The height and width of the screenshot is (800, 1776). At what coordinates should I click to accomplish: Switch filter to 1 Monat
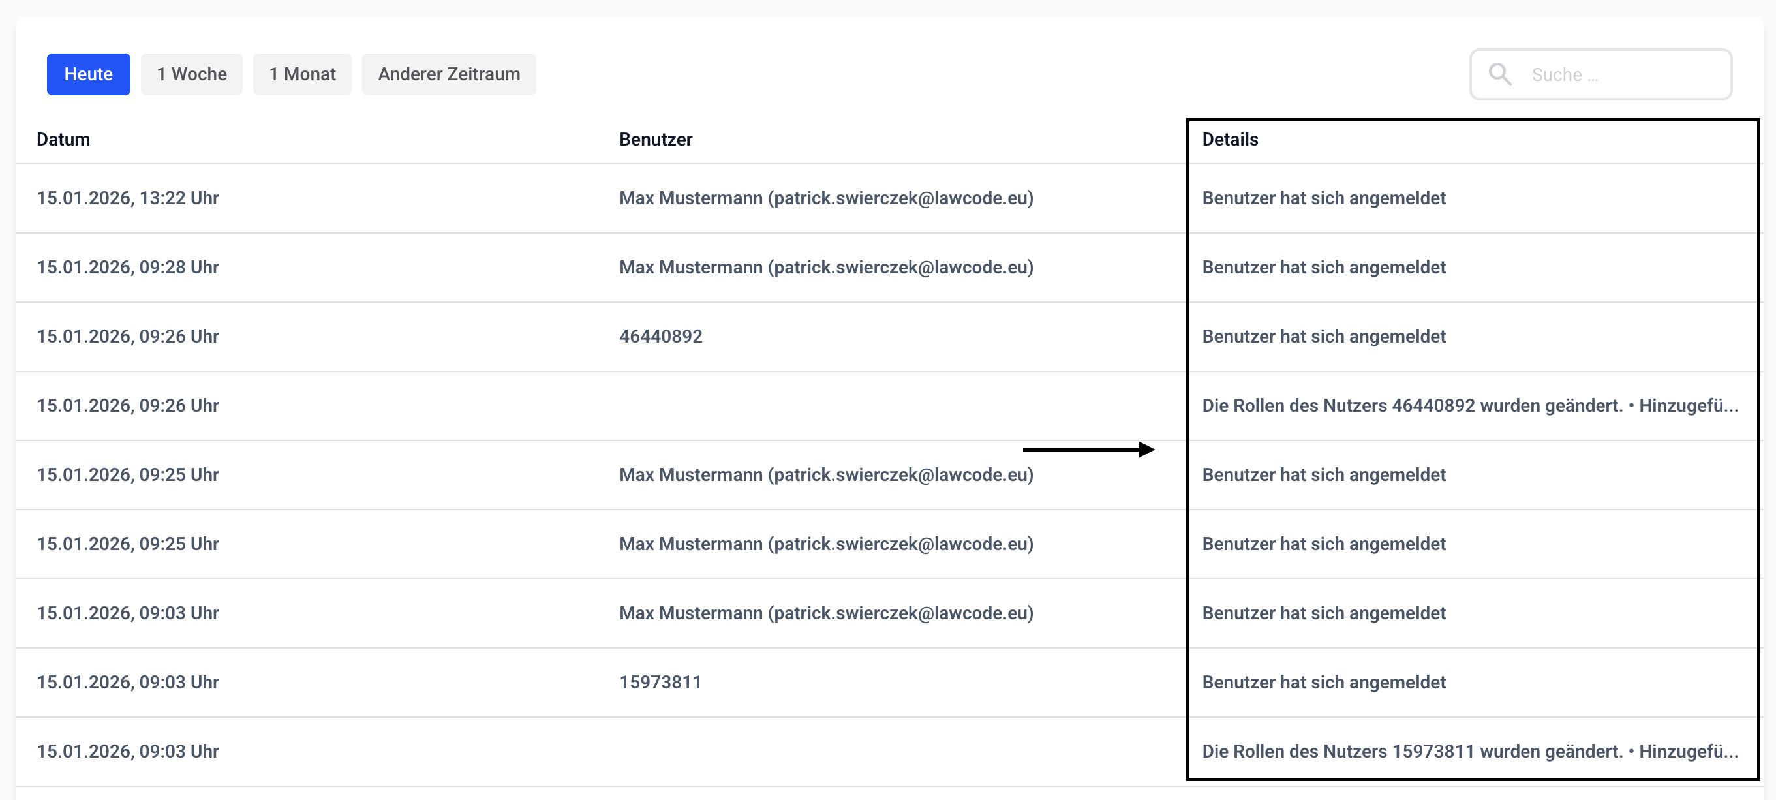click(302, 74)
